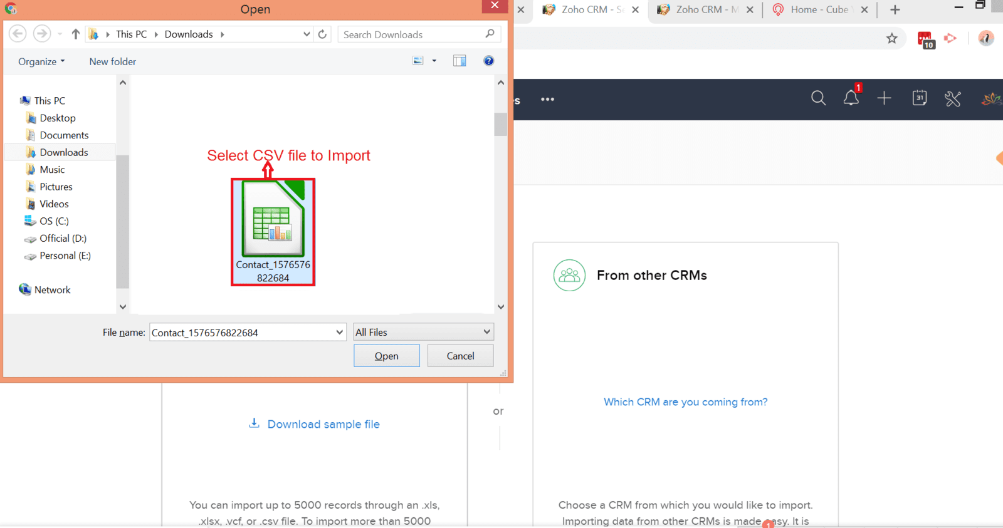Click the Downloads breadcrumb segment
The image size is (1003, 528).
coord(189,34)
